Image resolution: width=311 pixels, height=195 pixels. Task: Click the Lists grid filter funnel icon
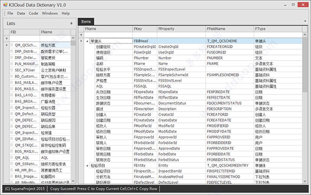pos(7,38)
